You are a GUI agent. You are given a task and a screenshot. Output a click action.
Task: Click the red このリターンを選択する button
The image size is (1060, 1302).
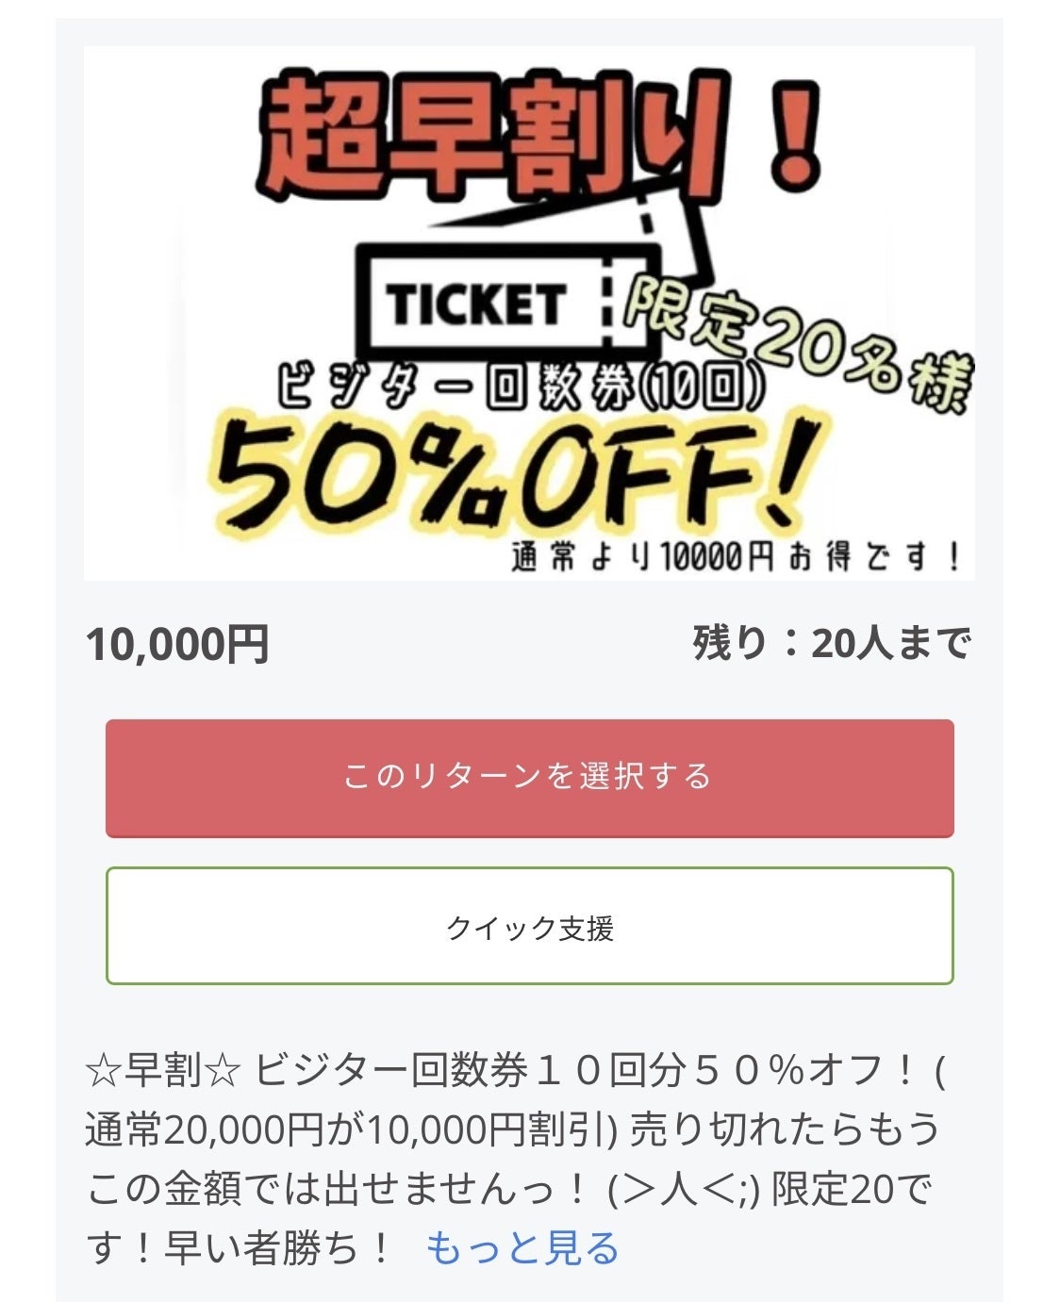click(x=529, y=778)
